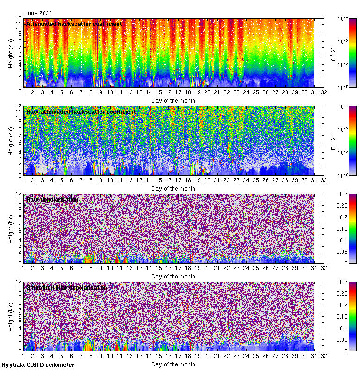Click "Day of the month" label under bottom panel
The height and width of the screenshot is (370, 361).
click(x=174, y=364)
